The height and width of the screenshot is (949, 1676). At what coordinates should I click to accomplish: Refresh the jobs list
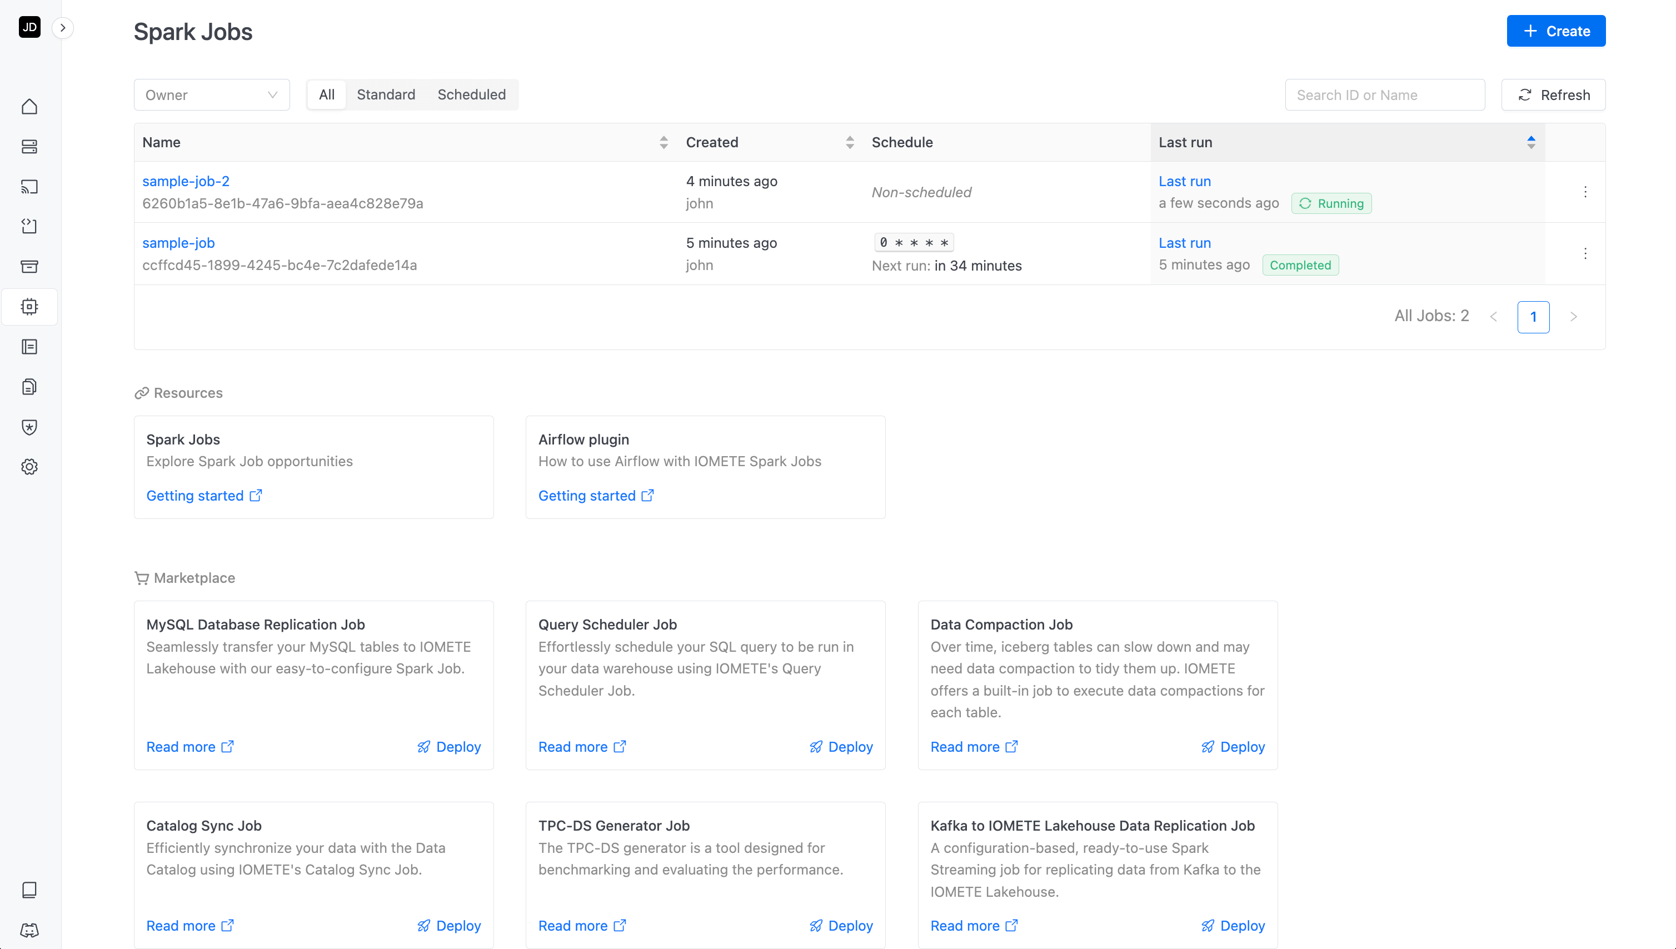point(1553,95)
